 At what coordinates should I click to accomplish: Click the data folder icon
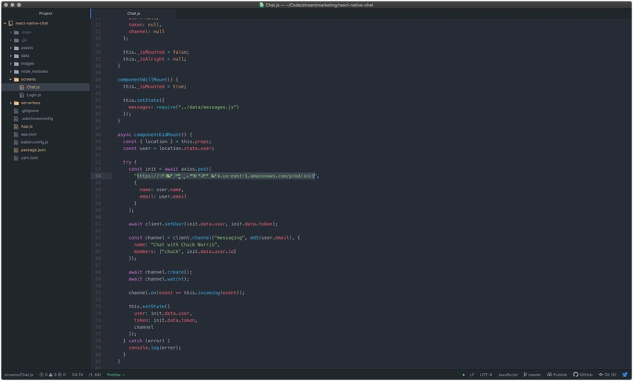coord(17,56)
